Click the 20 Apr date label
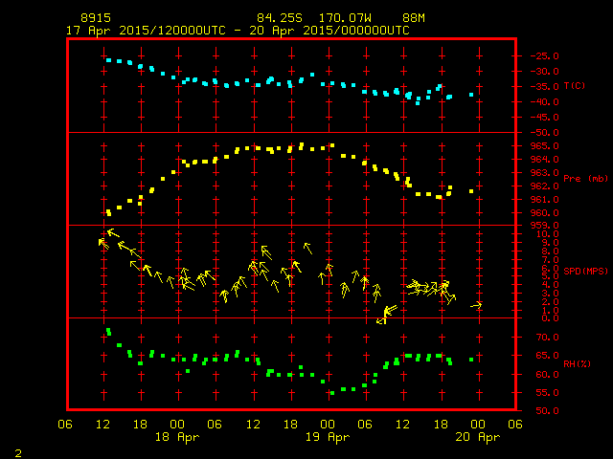613x459 pixels. coord(476,437)
